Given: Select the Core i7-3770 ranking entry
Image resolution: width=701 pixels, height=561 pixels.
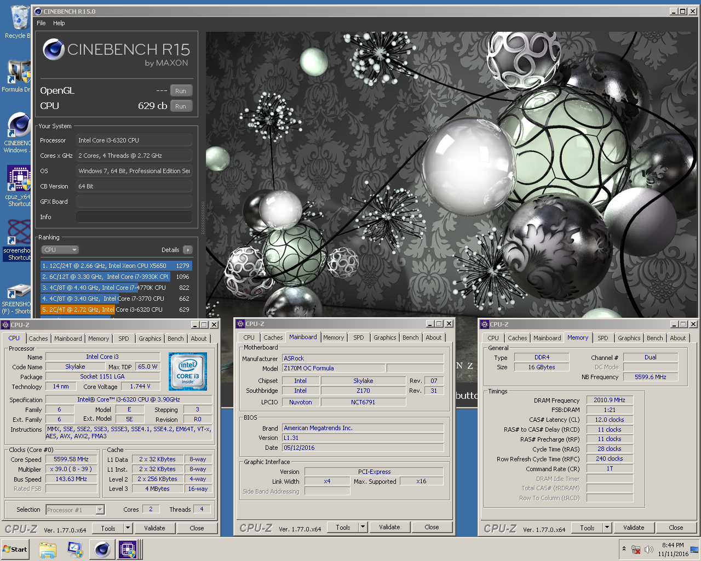Looking at the screenshot, I should pos(117,299).
